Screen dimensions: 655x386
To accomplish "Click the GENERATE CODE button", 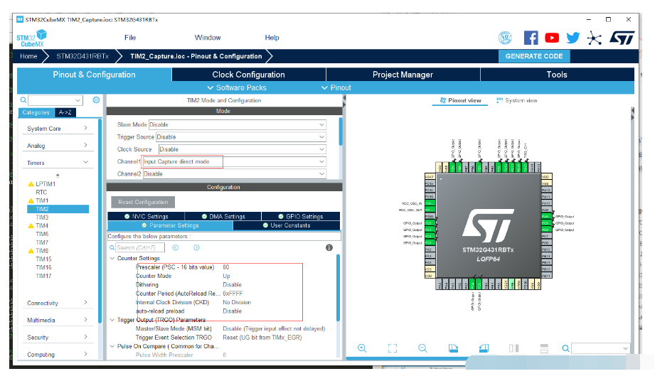I will pyautogui.click(x=534, y=56).
